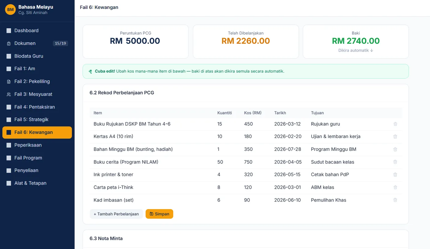Open Fail 1: Am in the sidebar
The width and height of the screenshot is (430, 249).
(37, 69)
